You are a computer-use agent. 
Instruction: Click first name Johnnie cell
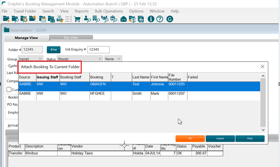[x=159, y=86]
